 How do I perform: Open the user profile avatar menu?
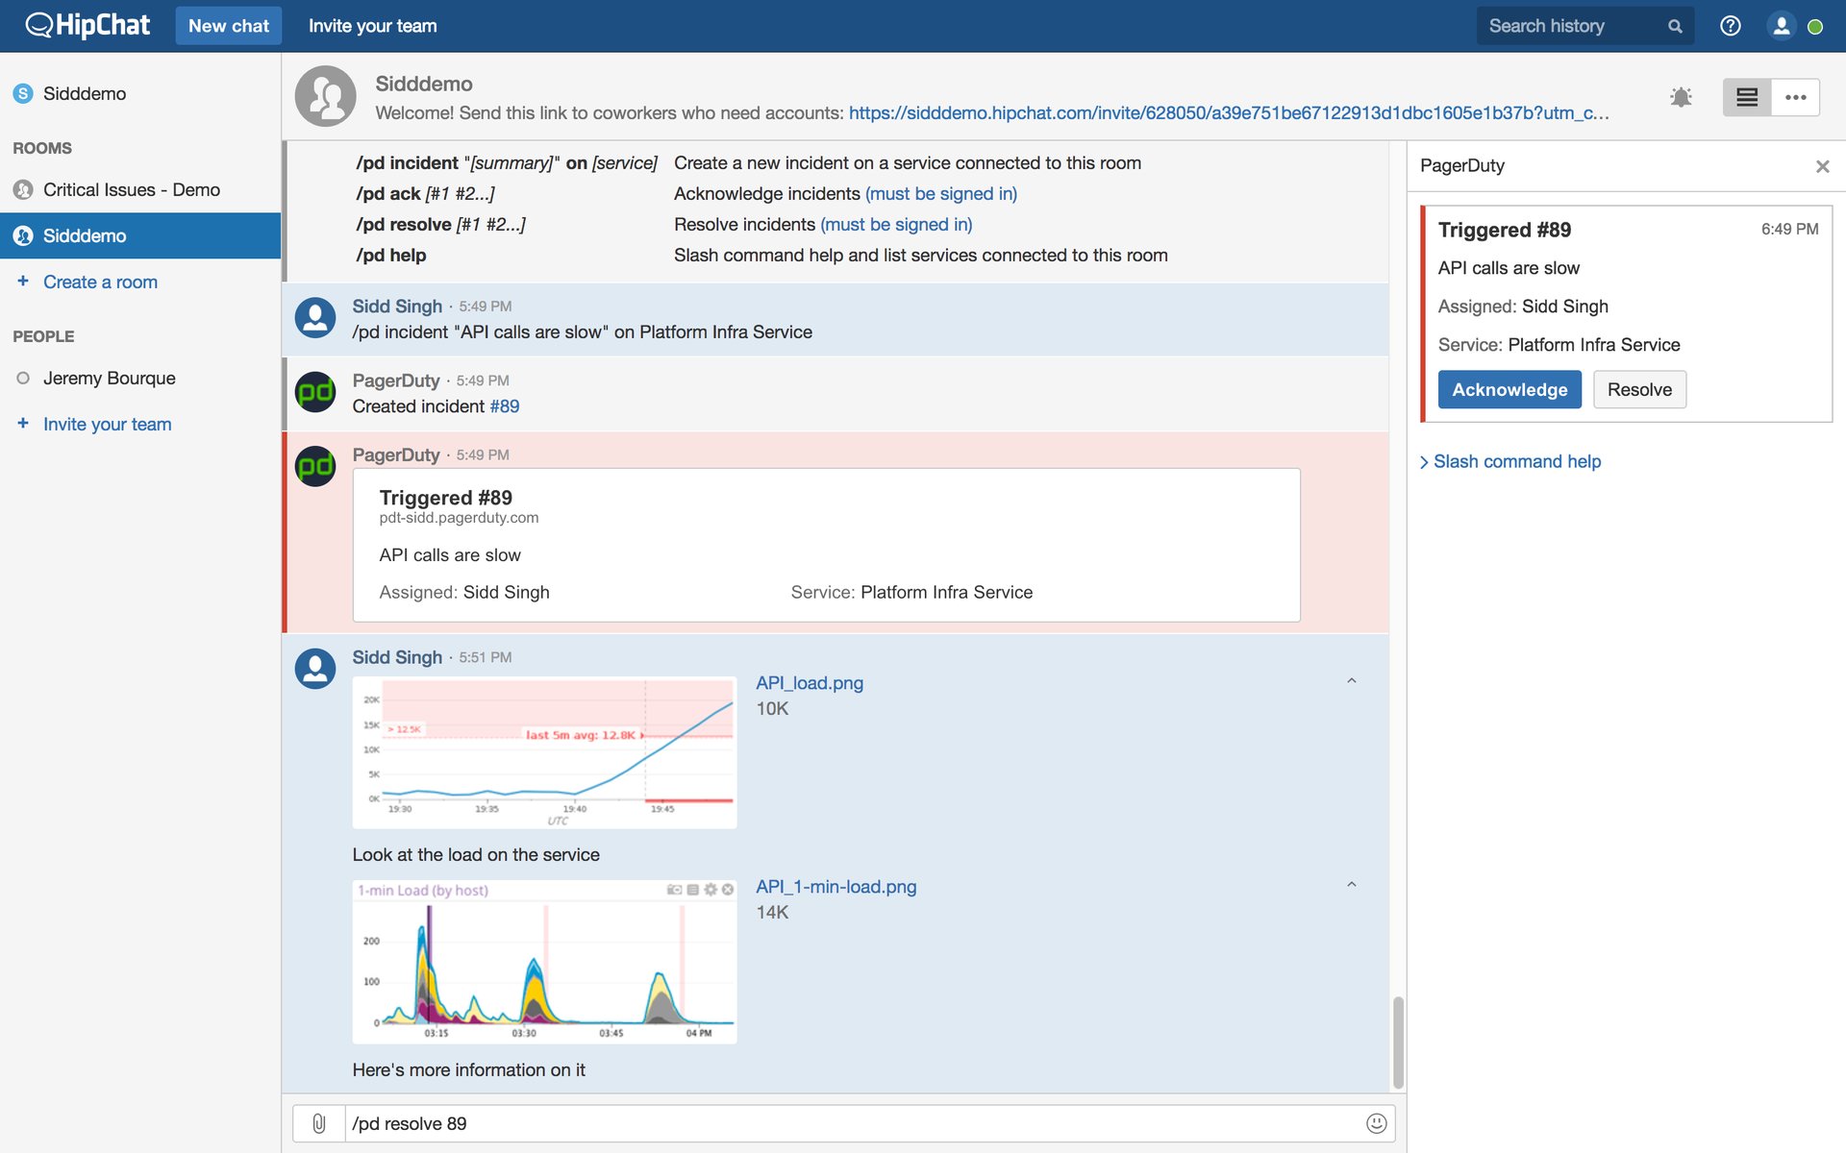point(1781,26)
